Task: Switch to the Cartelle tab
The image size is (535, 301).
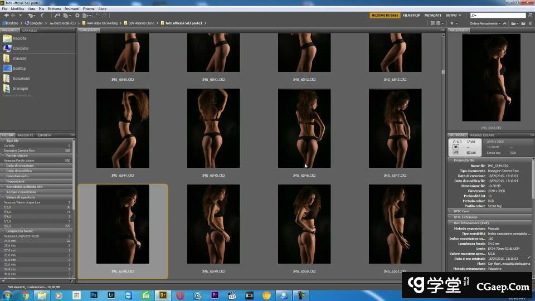Action: coord(30,30)
